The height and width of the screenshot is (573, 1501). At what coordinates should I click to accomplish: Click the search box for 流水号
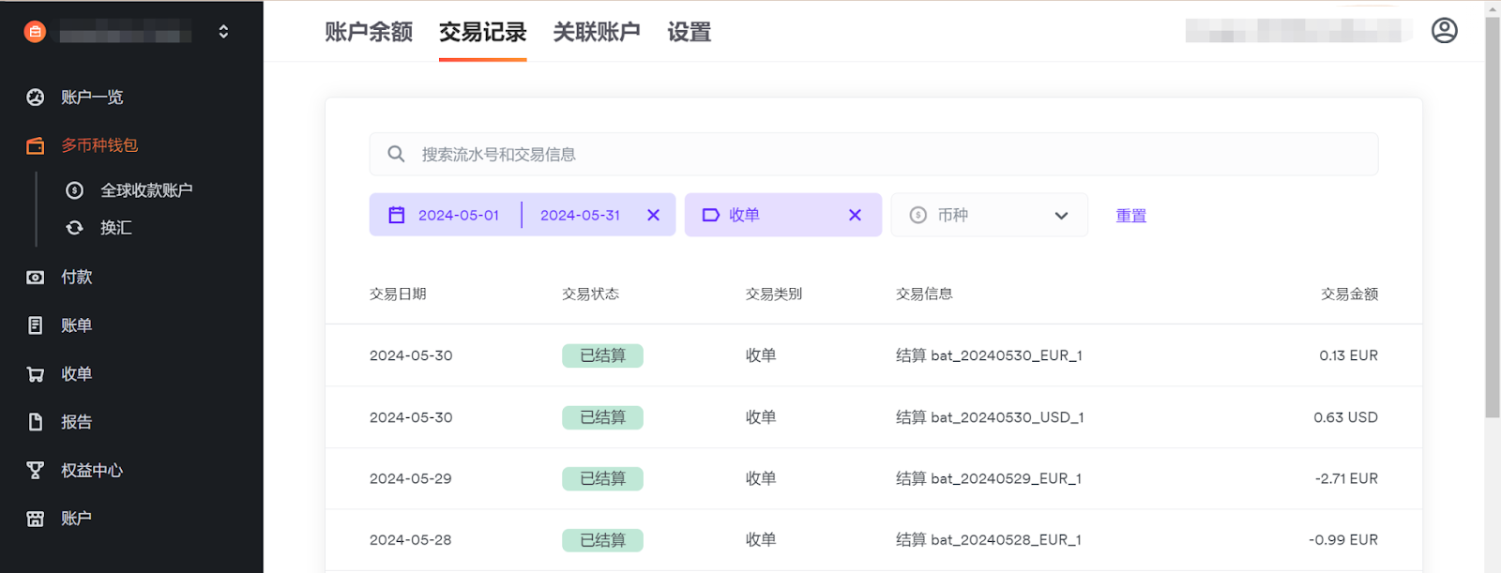click(x=872, y=155)
